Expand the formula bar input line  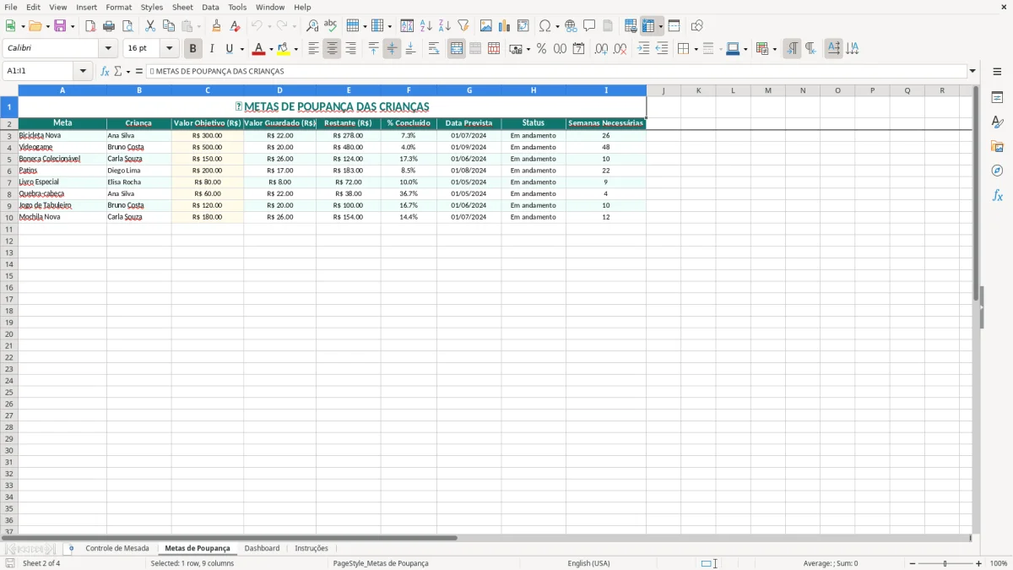pyautogui.click(x=972, y=72)
